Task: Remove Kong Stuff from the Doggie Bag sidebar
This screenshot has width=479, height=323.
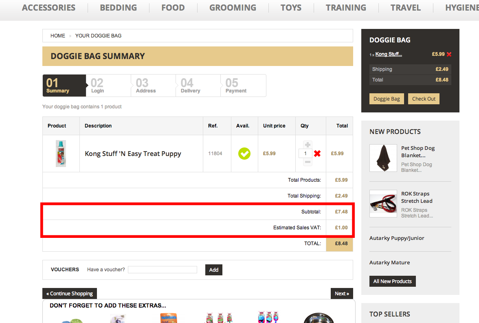Action: 449,55
